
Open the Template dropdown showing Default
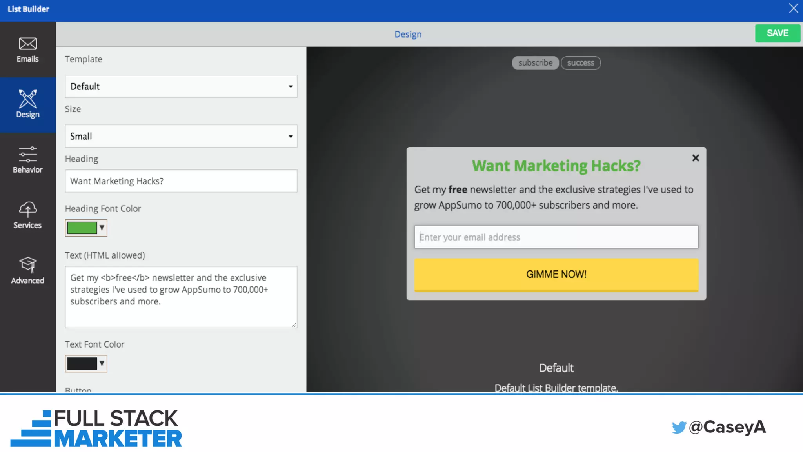[181, 86]
